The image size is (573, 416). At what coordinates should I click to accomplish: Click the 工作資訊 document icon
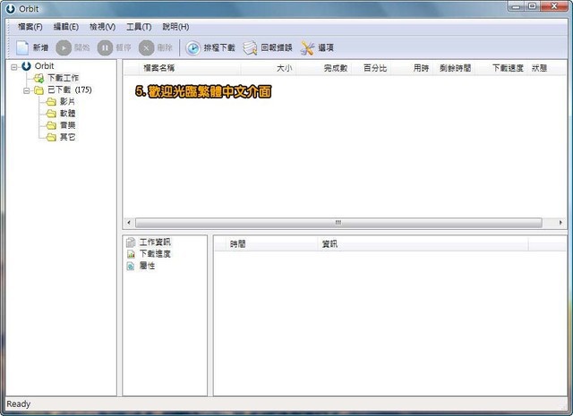coord(131,242)
